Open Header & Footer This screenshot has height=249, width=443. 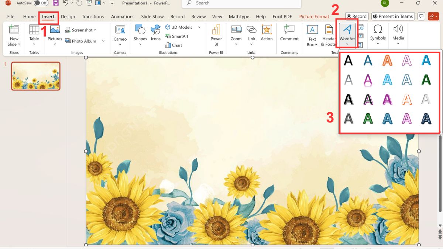329,35
